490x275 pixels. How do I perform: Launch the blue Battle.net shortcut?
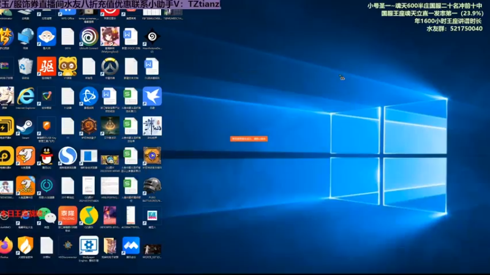click(x=89, y=96)
